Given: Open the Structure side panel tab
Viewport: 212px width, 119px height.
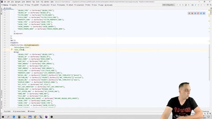Looking at the screenshot, I should point(1,94).
